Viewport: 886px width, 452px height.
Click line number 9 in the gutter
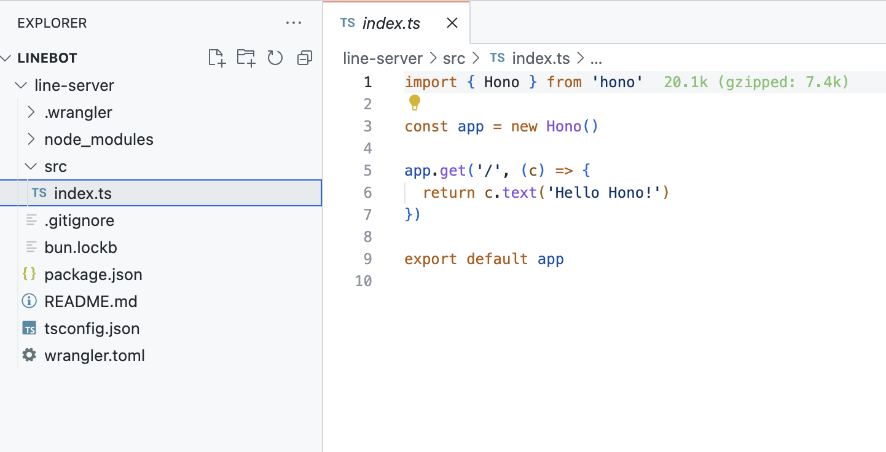coord(367,259)
